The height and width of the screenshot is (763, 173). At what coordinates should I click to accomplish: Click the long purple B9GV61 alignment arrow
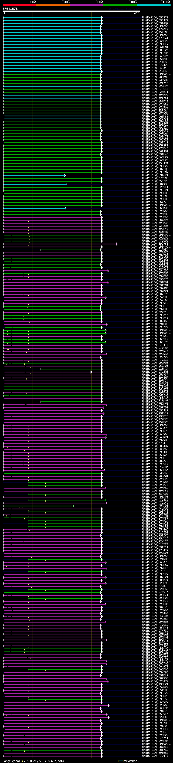pos(60,244)
